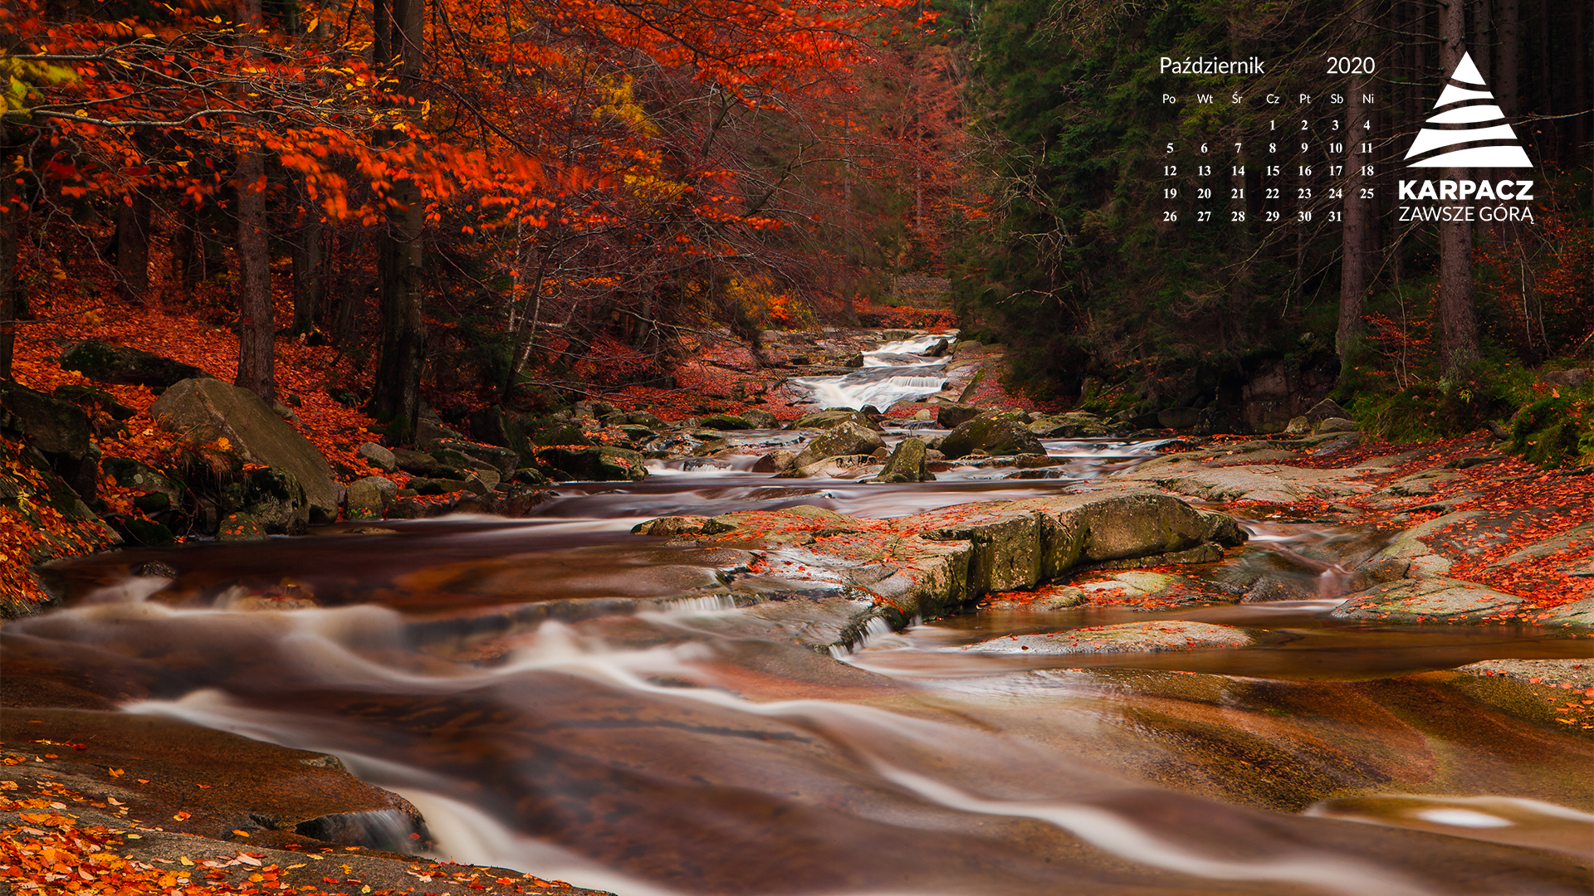Select calendar date 6
The image size is (1594, 896).
pos(1204,149)
